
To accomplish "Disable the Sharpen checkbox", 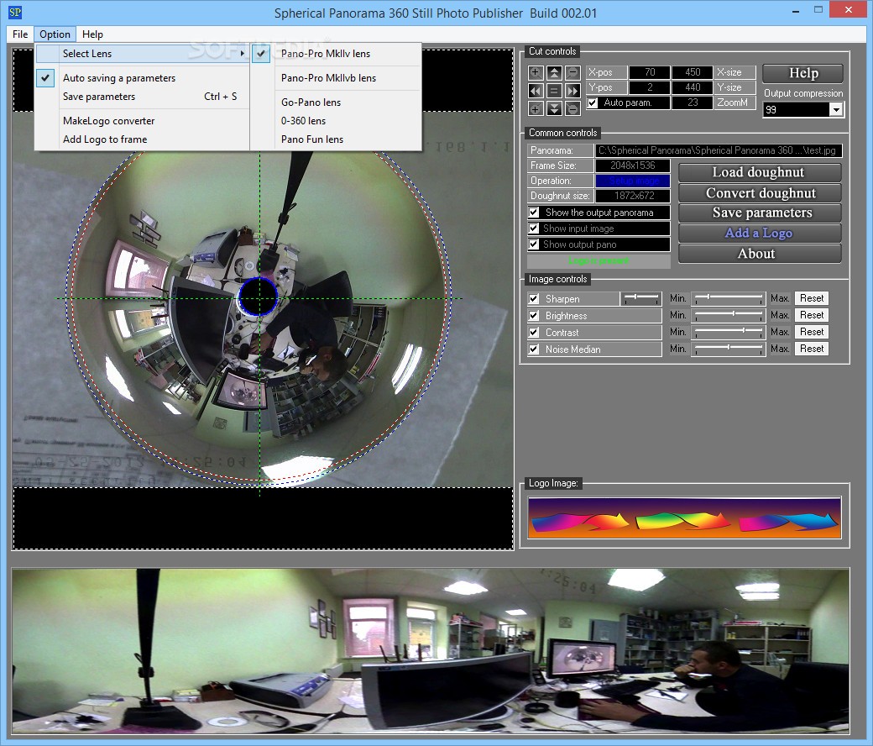I will (x=534, y=298).
